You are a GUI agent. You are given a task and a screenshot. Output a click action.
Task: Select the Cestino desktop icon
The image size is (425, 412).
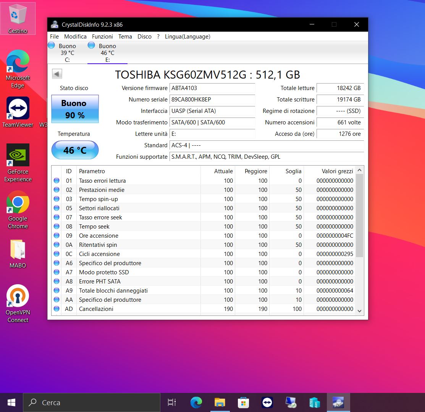pos(18,18)
